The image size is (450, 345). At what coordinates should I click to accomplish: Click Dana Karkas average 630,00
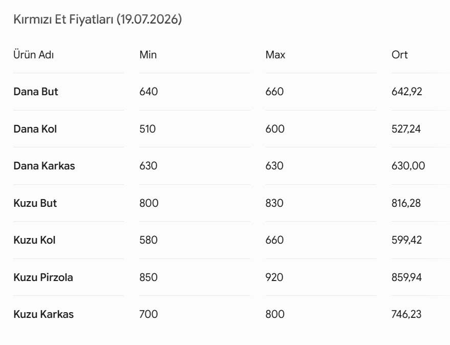coord(408,166)
